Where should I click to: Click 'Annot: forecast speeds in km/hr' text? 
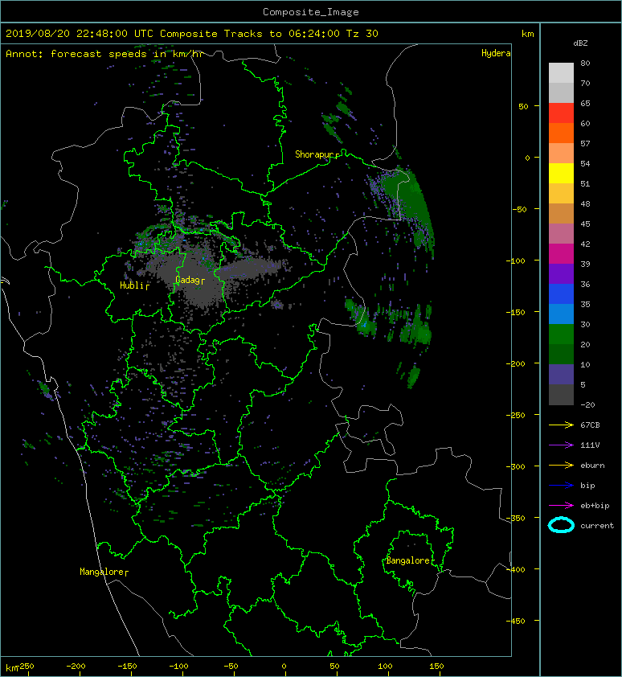coord(104,54)
